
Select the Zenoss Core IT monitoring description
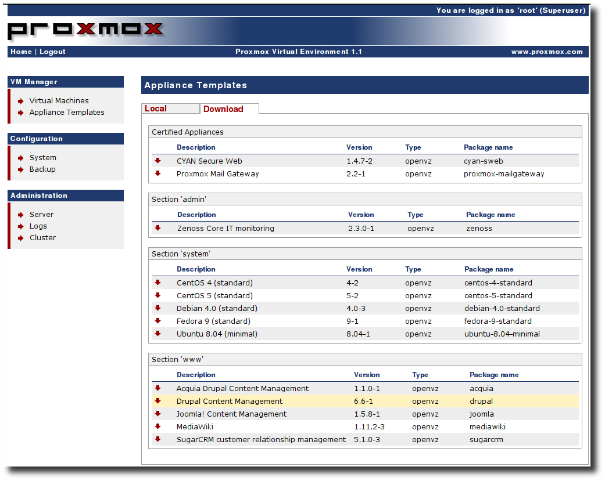tap(225, 229)
